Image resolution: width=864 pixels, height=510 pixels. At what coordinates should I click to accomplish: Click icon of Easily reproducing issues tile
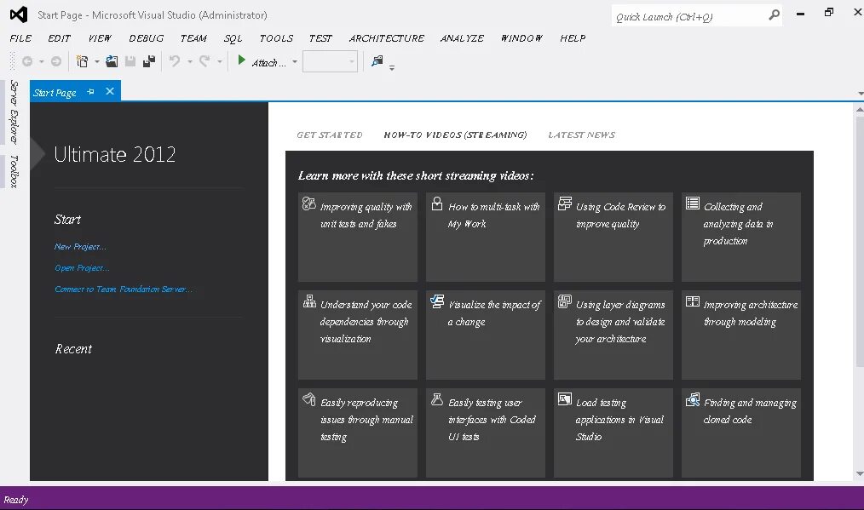pyautogui.click(x=309, y=399)
